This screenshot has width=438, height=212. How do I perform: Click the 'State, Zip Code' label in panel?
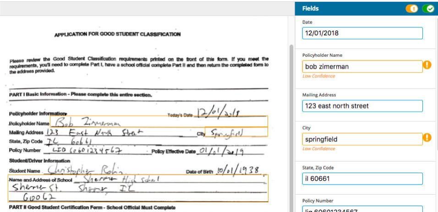pos(318,168)
